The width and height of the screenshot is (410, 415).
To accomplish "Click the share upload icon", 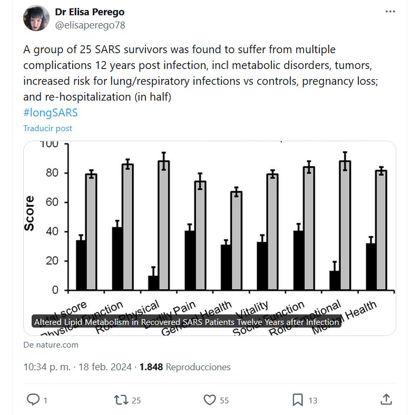I will tap(386, 400).
